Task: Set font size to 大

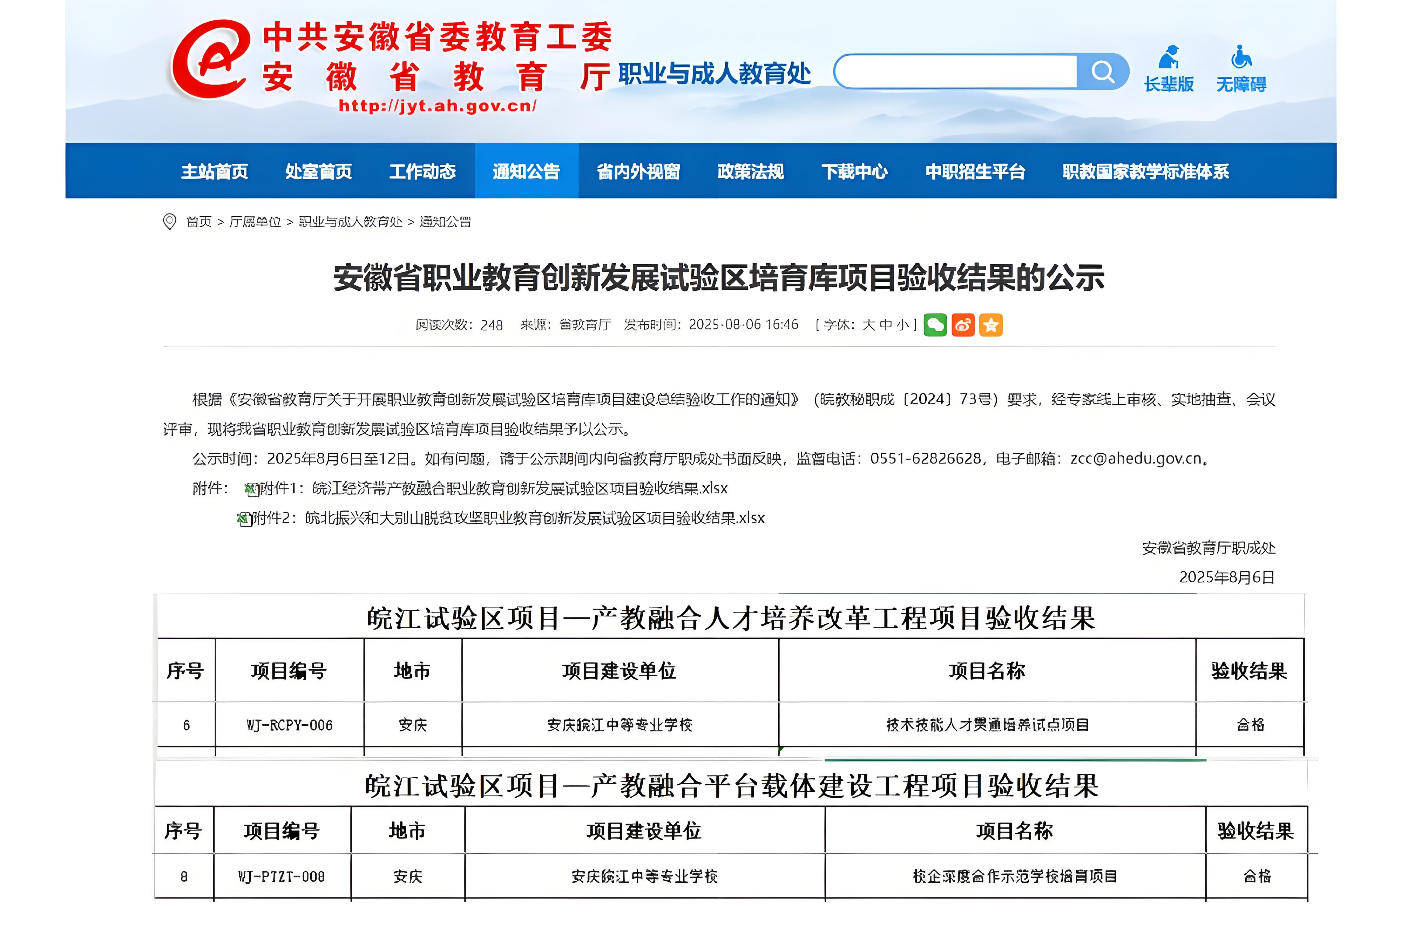Action: click(x=868, y=325)
